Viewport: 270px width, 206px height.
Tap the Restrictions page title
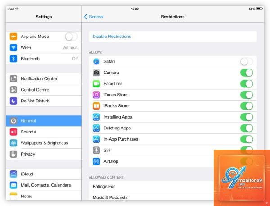point(173,17)
